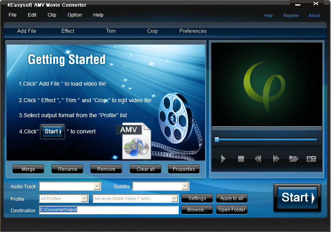The height and width of the screenshot is (232, 331).
Task: Open Preferences from the toolbar
Action: coord(193,31)
